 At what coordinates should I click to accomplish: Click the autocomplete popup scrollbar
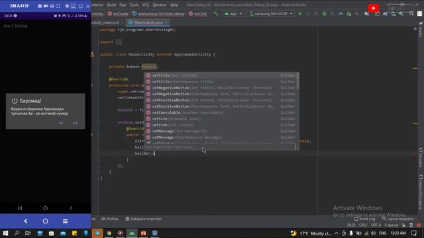coord(297,81)
